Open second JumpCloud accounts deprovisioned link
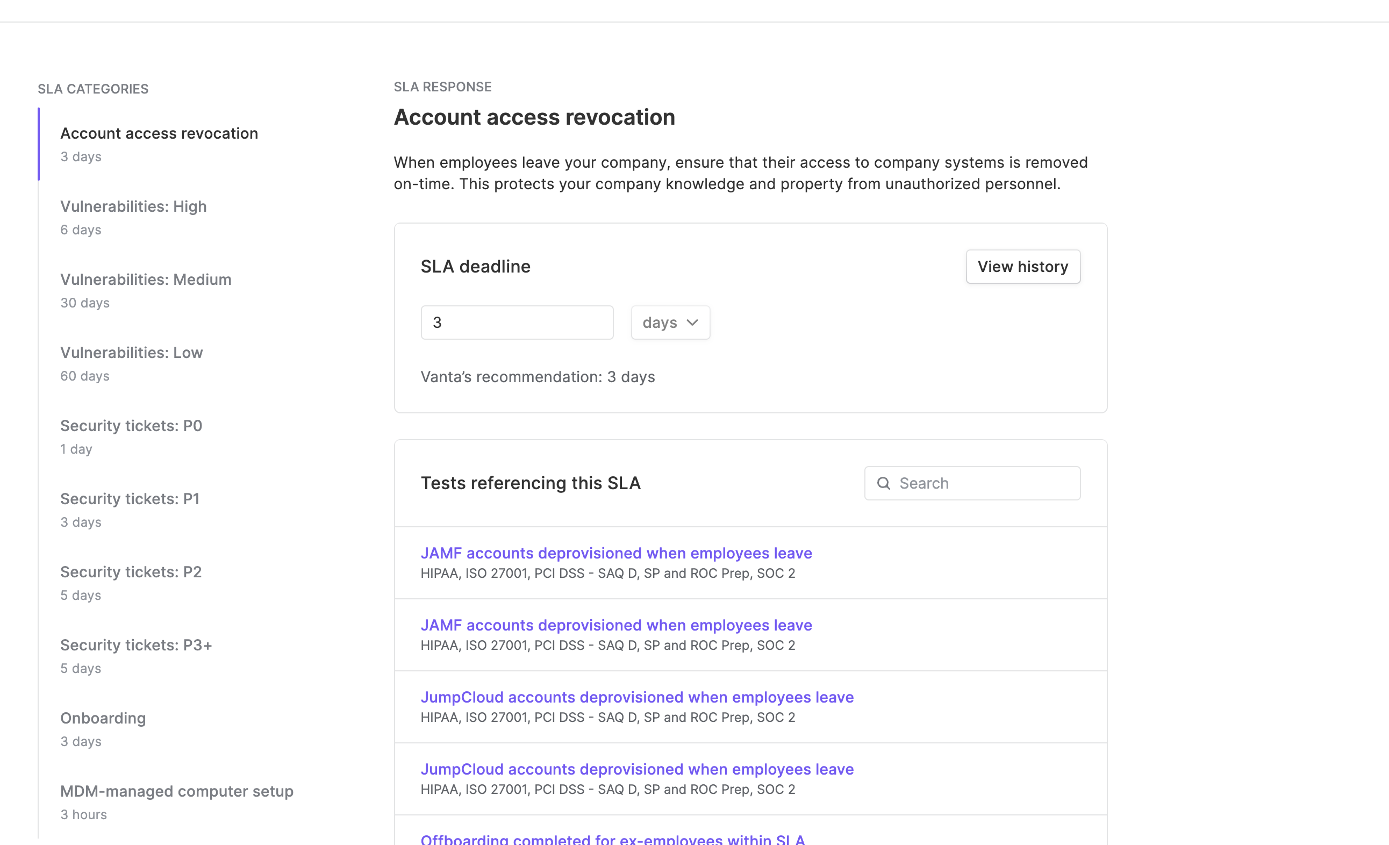The height and width of the screenshot is (845, 1389). [637, 769]
